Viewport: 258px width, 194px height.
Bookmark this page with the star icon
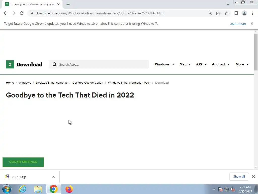pyautogui.click(x=226, y=13)
